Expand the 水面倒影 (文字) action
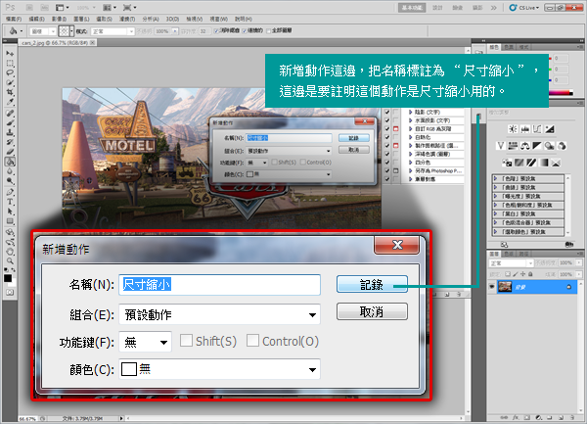 coord(411,120)
